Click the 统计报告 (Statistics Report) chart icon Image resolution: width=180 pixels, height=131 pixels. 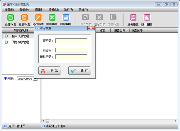pyautogui.click(x=147, y=18)
